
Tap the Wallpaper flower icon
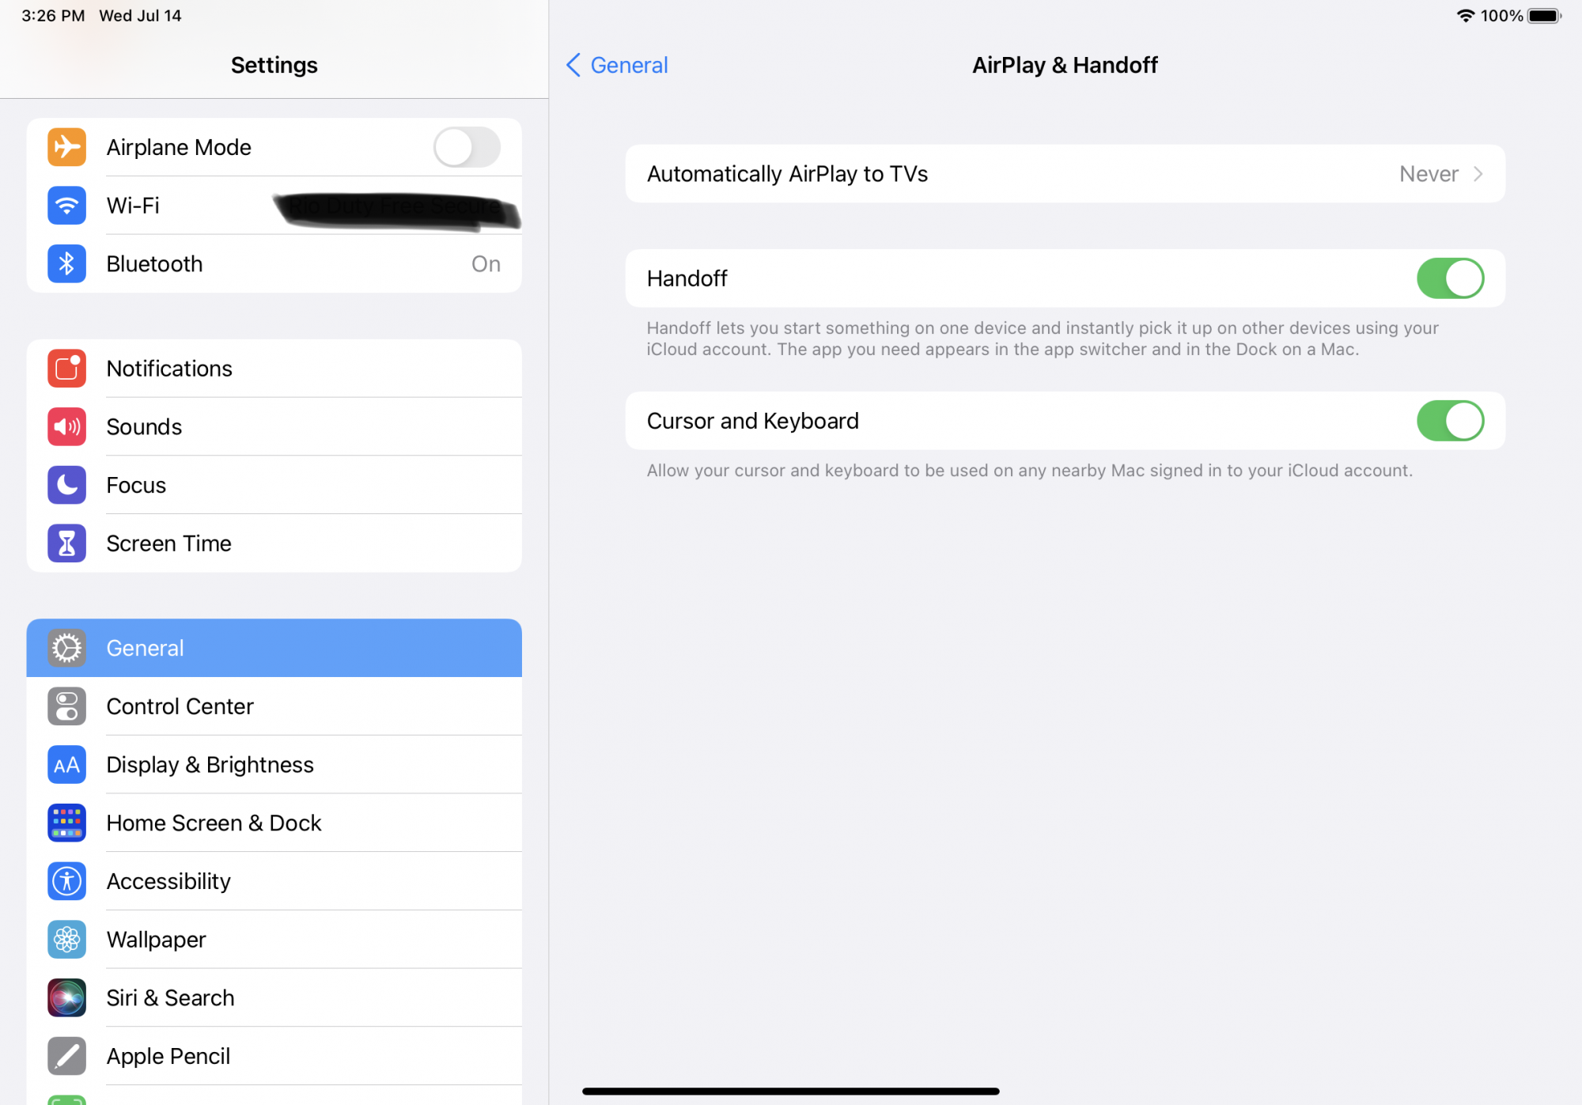click(x=66, y=940)
